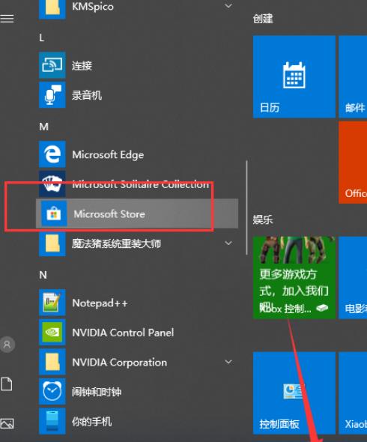Open the 控制面板 Control Panel tile
The image size is (367, 442).
click(x=294, y=393)
